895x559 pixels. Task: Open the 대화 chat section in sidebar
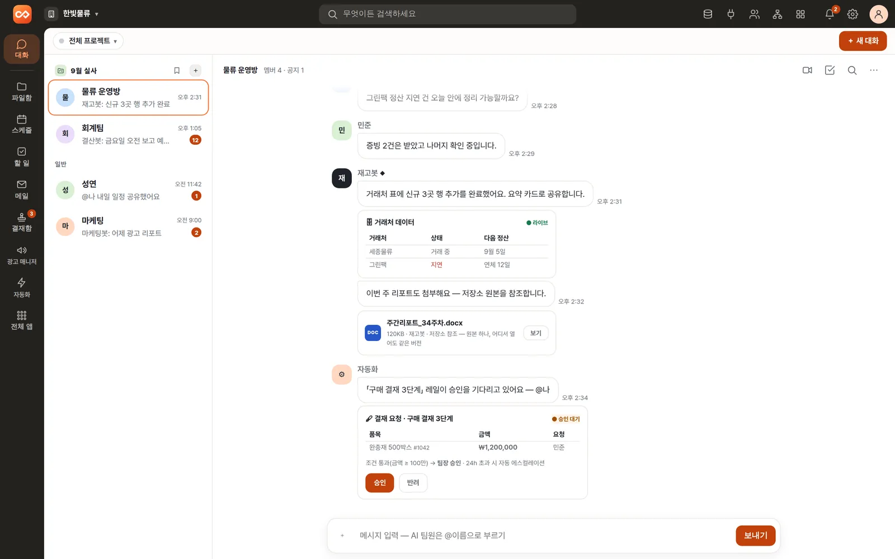tap(22, 49)
